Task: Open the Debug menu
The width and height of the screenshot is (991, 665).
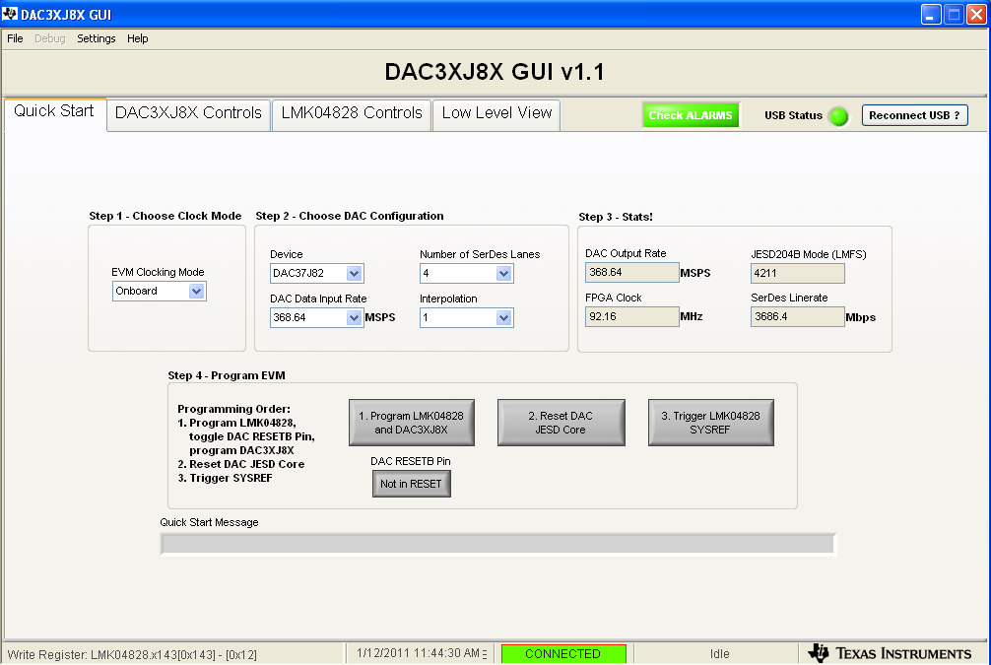Action: 50,38
